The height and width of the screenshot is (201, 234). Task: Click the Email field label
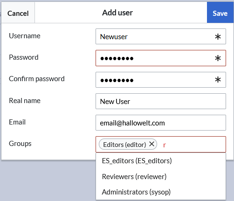coord(17,122)
